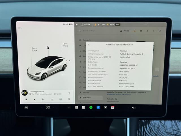The image size is (181, 136).
Task: Tap the play button
Action: 35,99
